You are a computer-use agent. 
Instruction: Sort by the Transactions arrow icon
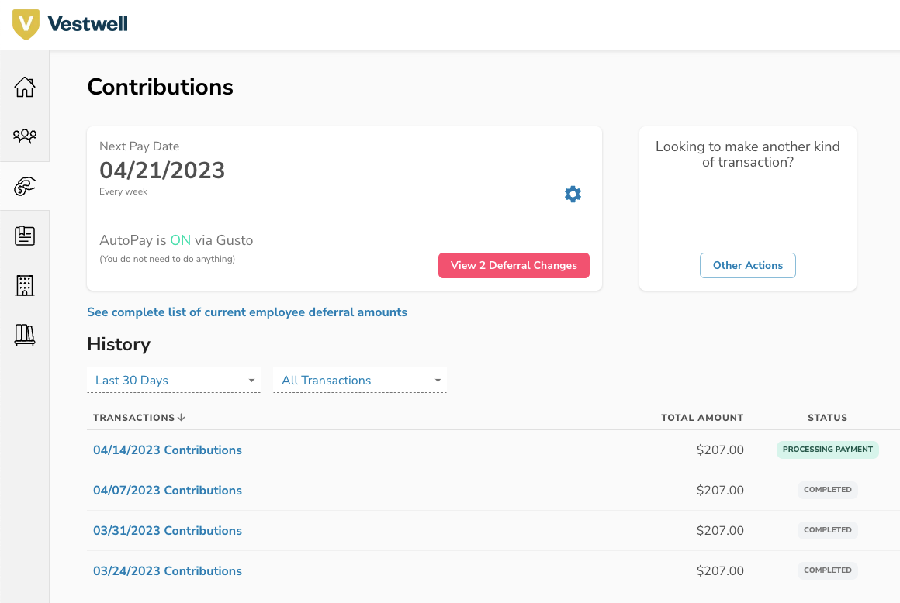182,417
